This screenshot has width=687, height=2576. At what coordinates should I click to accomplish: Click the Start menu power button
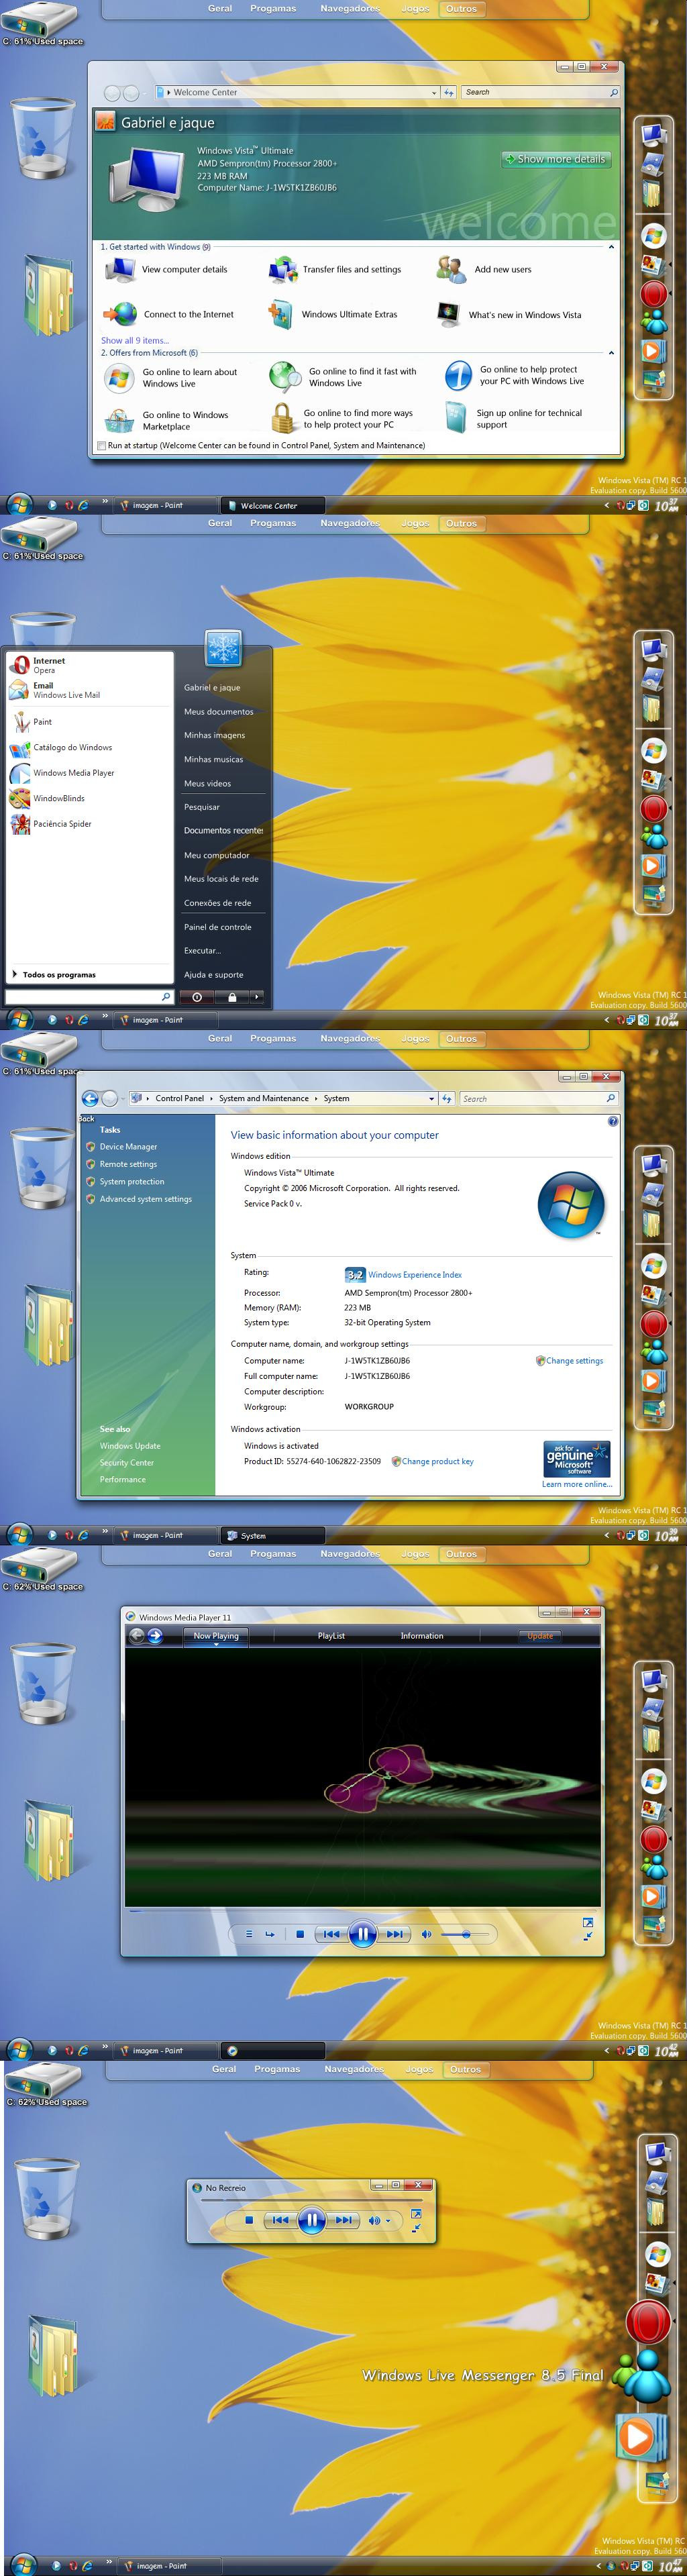(x=197, y=997)
